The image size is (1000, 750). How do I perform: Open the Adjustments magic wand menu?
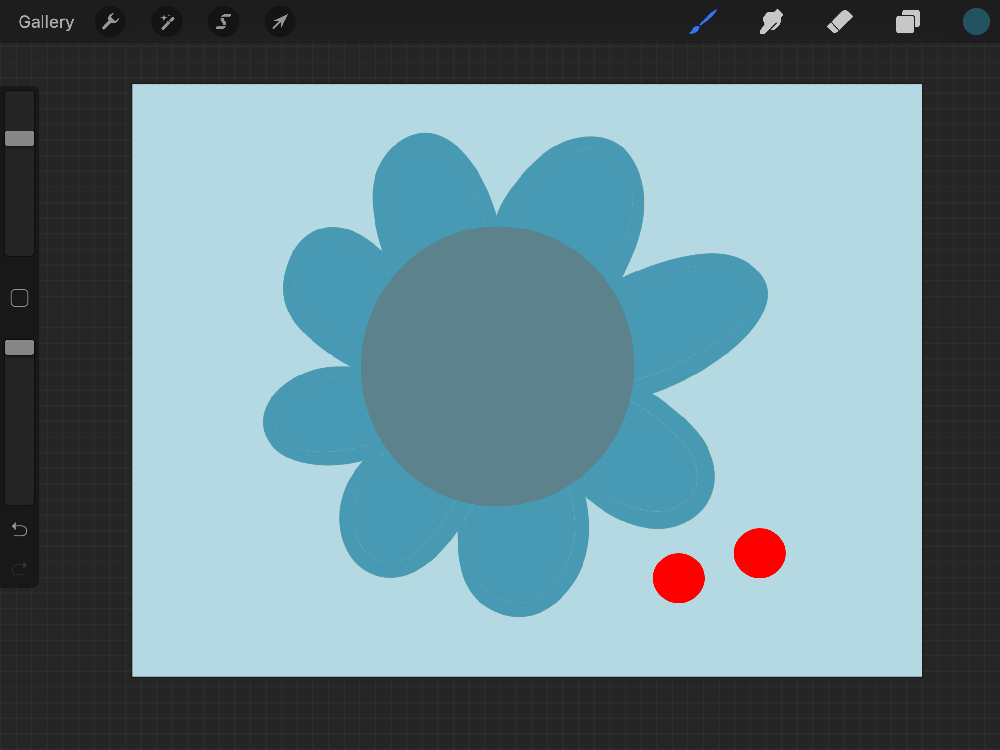point(167,22)
